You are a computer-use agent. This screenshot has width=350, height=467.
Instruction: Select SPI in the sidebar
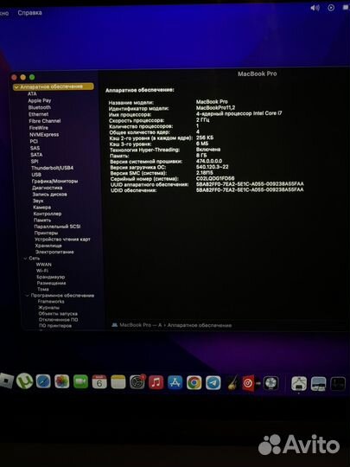coord(35,162)
